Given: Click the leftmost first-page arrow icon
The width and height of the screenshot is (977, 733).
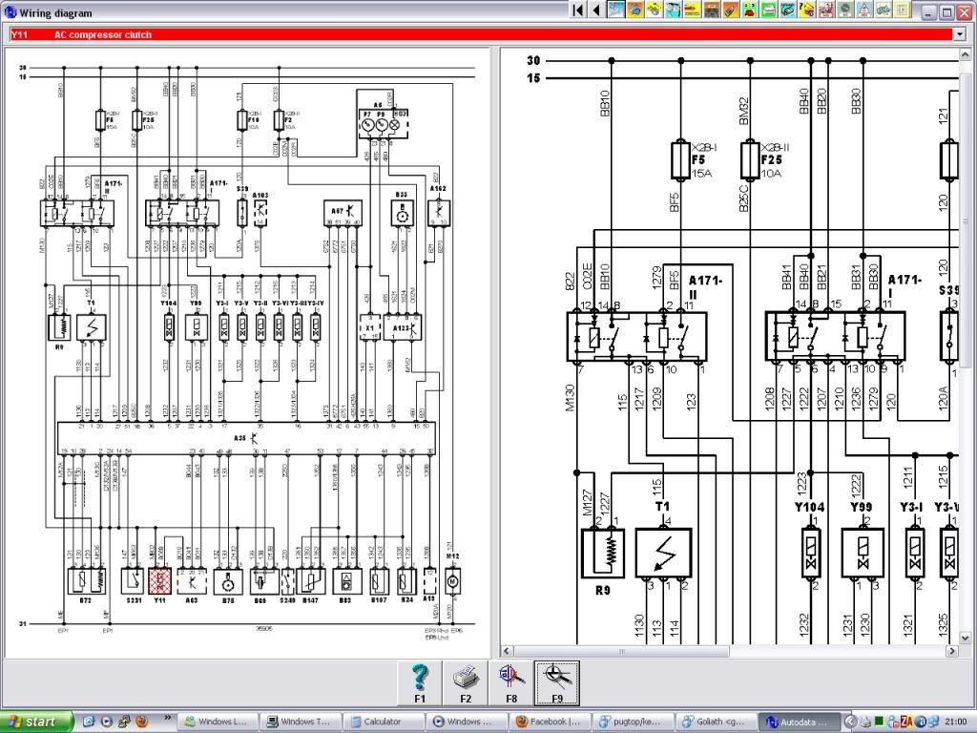Looking at the screenshot, I should [576, 10].
